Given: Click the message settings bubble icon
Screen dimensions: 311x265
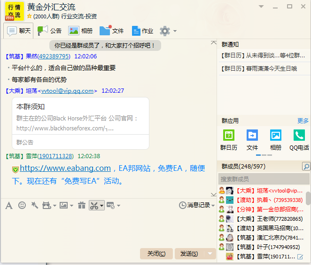Looking at the screenshot, I should pyautogui.click(x=110, y=205).
